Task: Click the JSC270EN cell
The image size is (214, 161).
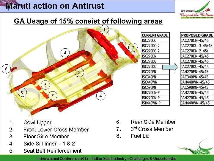Action: 155,72
